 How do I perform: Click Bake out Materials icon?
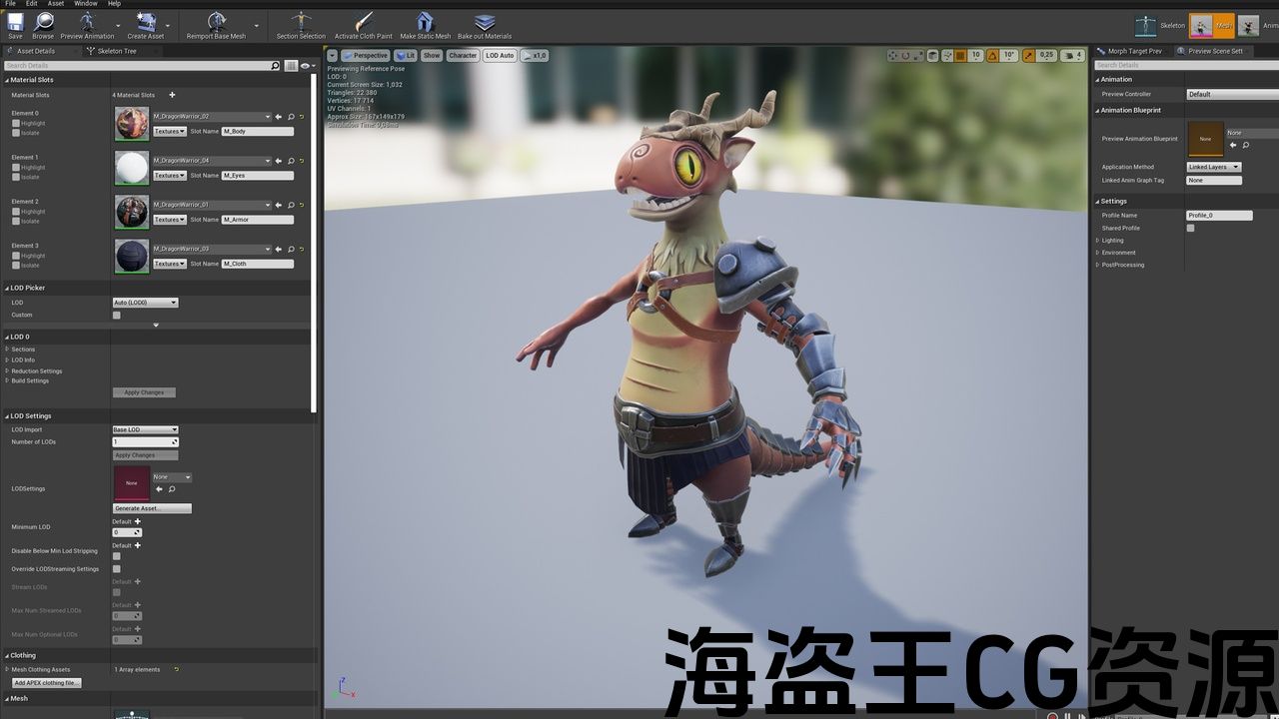point(485,22)
